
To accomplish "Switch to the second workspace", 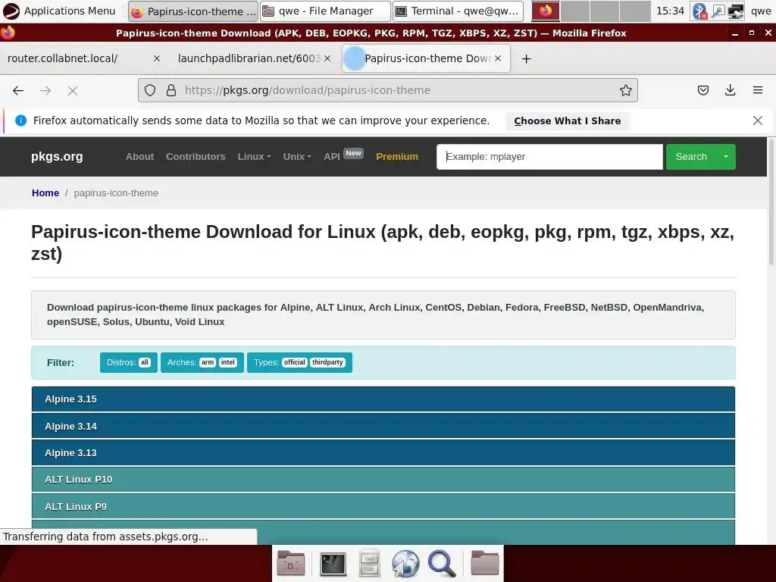I will click(575, 11).
